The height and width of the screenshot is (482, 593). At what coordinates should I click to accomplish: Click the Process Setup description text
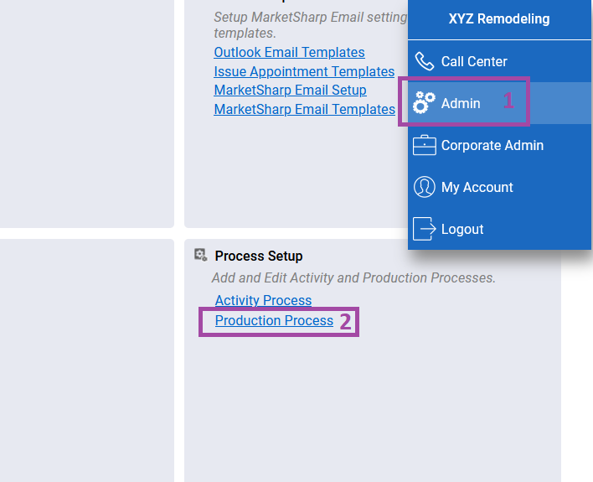tap(353, 278)
